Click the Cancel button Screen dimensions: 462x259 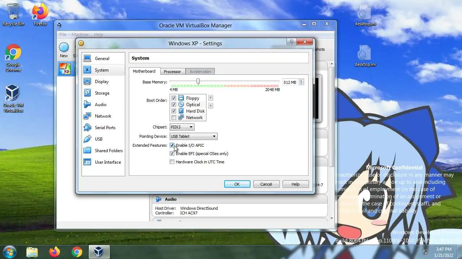click(x=266, y=184)
